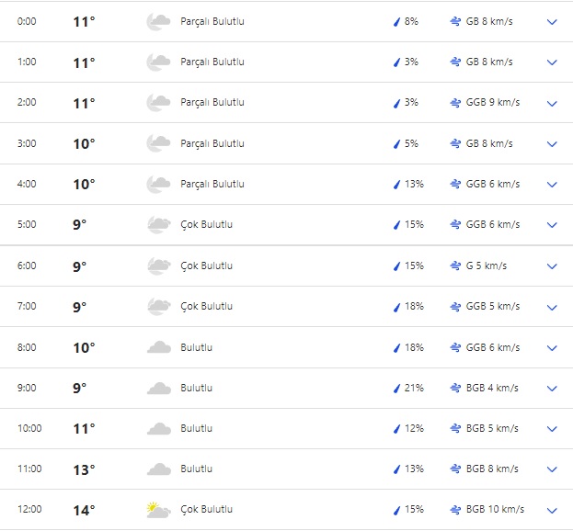The width and height of the screenshot is (573, 531).
Task: Show more details for 12:00
Action: click(x=552, y=510)
